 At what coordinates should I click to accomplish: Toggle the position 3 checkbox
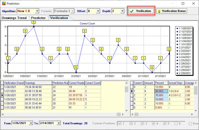coord(142,124)
